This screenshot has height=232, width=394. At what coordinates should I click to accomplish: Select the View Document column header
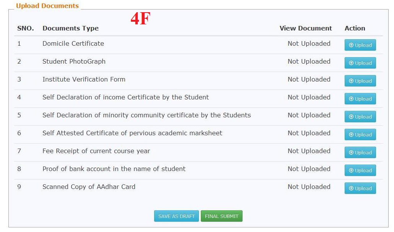306,28
